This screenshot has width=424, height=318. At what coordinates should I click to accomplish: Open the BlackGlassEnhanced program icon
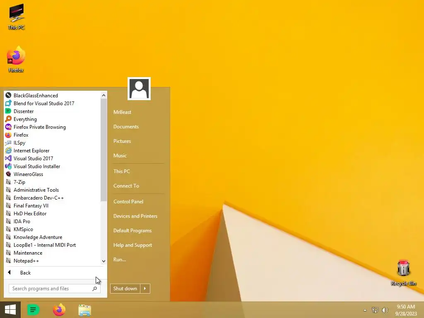click(x=8, y=96)
